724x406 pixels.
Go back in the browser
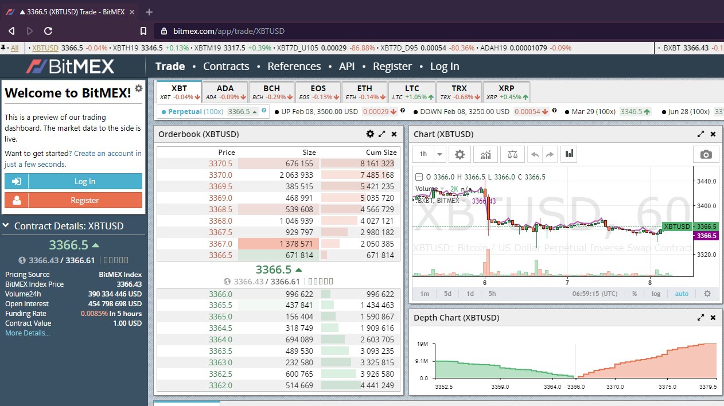(11, 31)
